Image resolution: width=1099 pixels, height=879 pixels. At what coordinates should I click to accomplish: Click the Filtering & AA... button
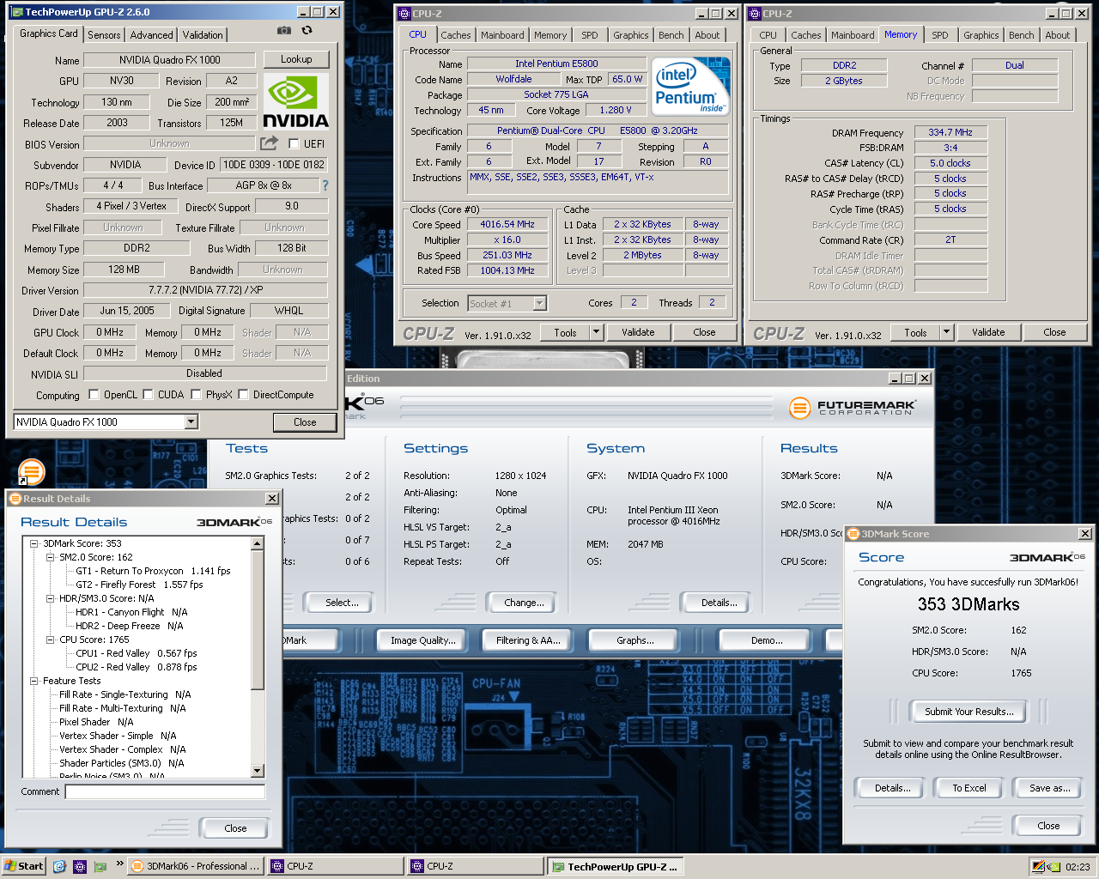coord(528,640)
